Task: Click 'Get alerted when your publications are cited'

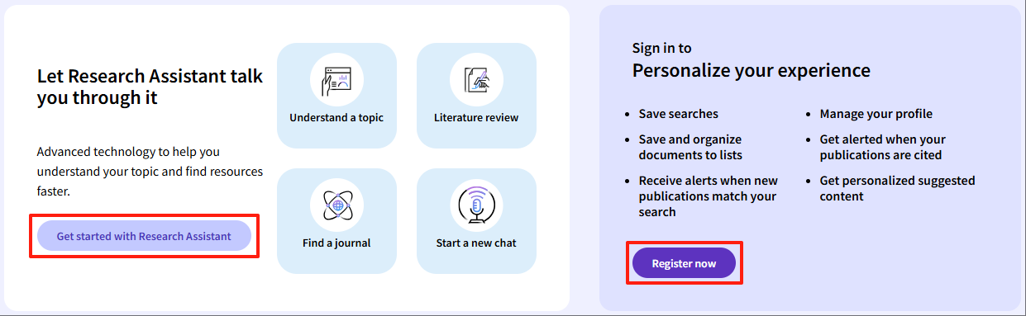Action: click(x=882, y=147)
